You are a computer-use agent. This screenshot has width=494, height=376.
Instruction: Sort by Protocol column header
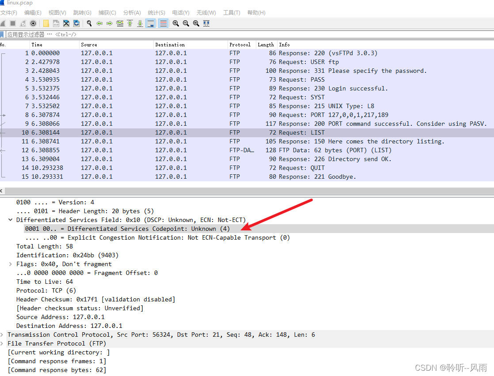tap(242, 45)
